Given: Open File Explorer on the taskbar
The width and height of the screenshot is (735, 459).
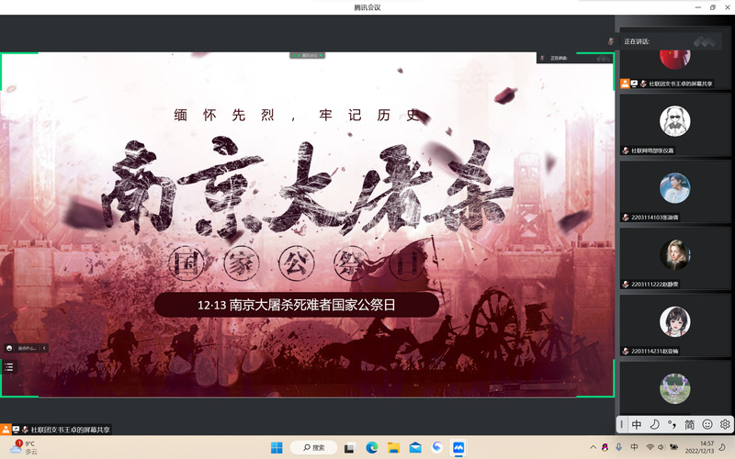Looking at the screenshot, I should click(394, 447).
